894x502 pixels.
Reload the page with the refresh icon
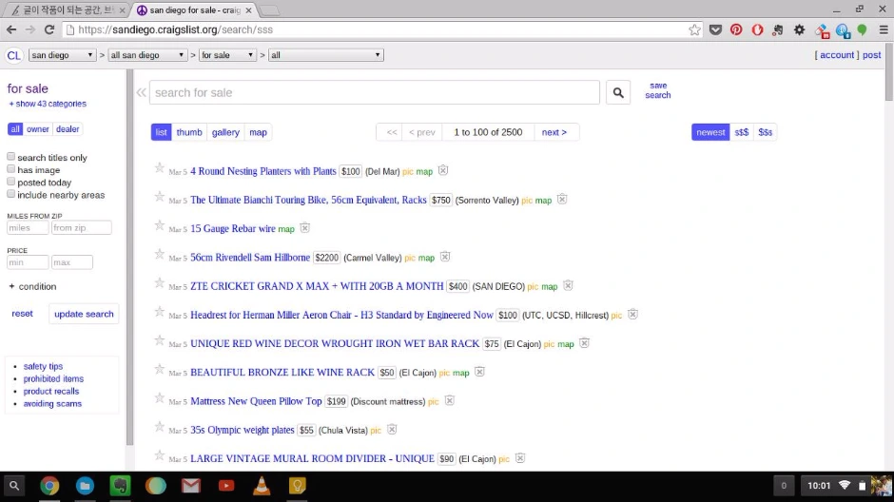(x=49, y=29)
